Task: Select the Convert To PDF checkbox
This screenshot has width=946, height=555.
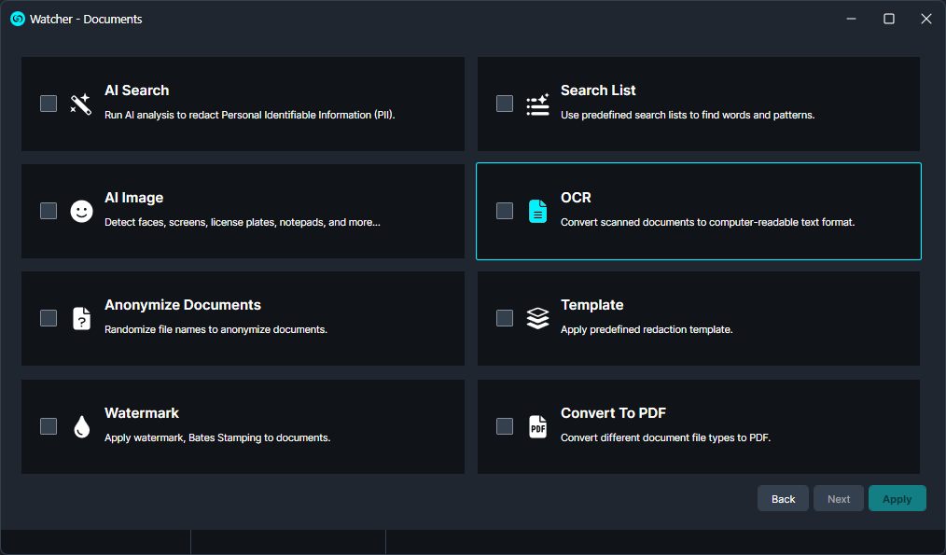Action: 505,426
